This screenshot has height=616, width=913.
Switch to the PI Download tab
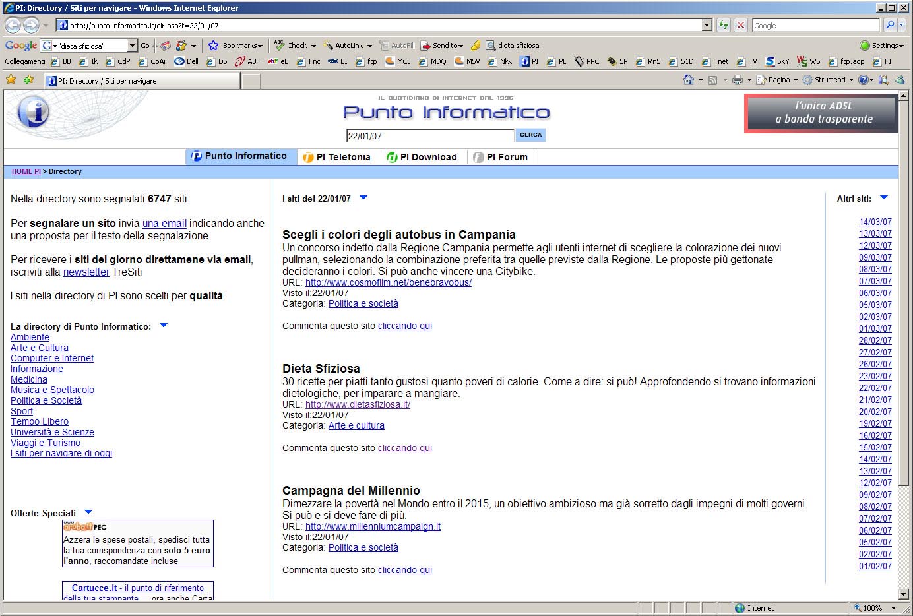point(422,157)
